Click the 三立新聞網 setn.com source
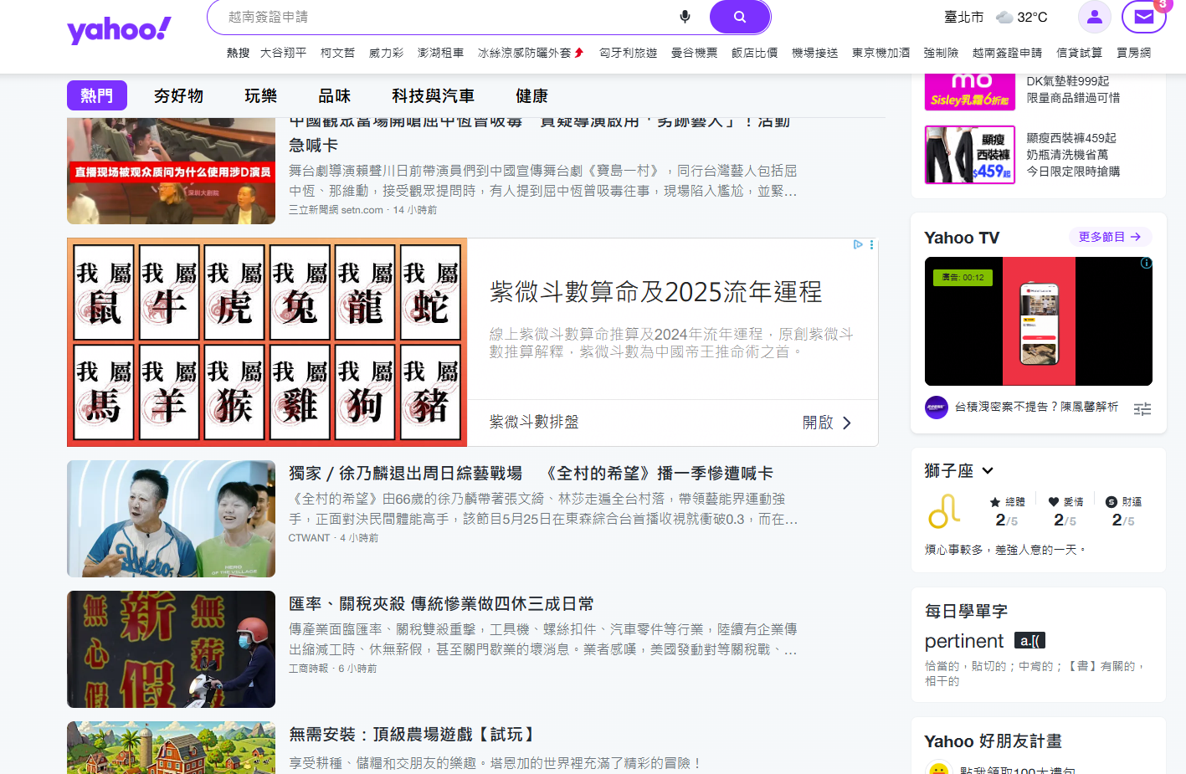1186x774 pixels. [x=336, y=210]
